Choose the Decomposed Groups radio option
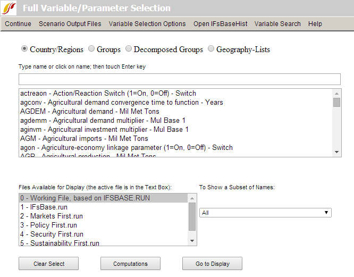This screenshot has width=354, height=277. point(129,49)
